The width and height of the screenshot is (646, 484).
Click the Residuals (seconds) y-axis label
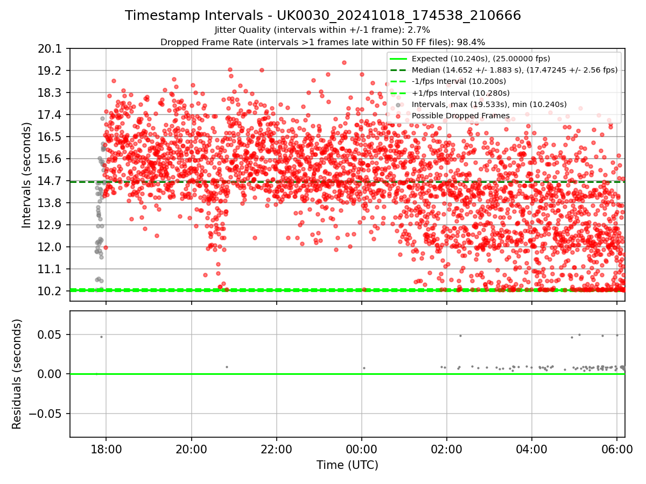pyautogui.click(x=17, y=374)
